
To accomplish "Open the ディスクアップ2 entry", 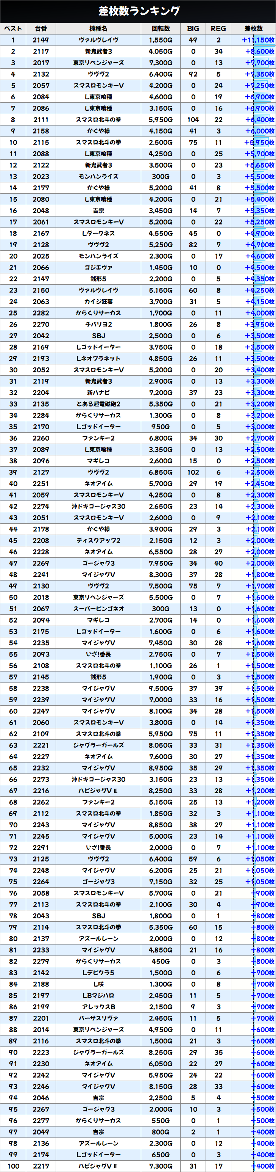I will (98, 541).
